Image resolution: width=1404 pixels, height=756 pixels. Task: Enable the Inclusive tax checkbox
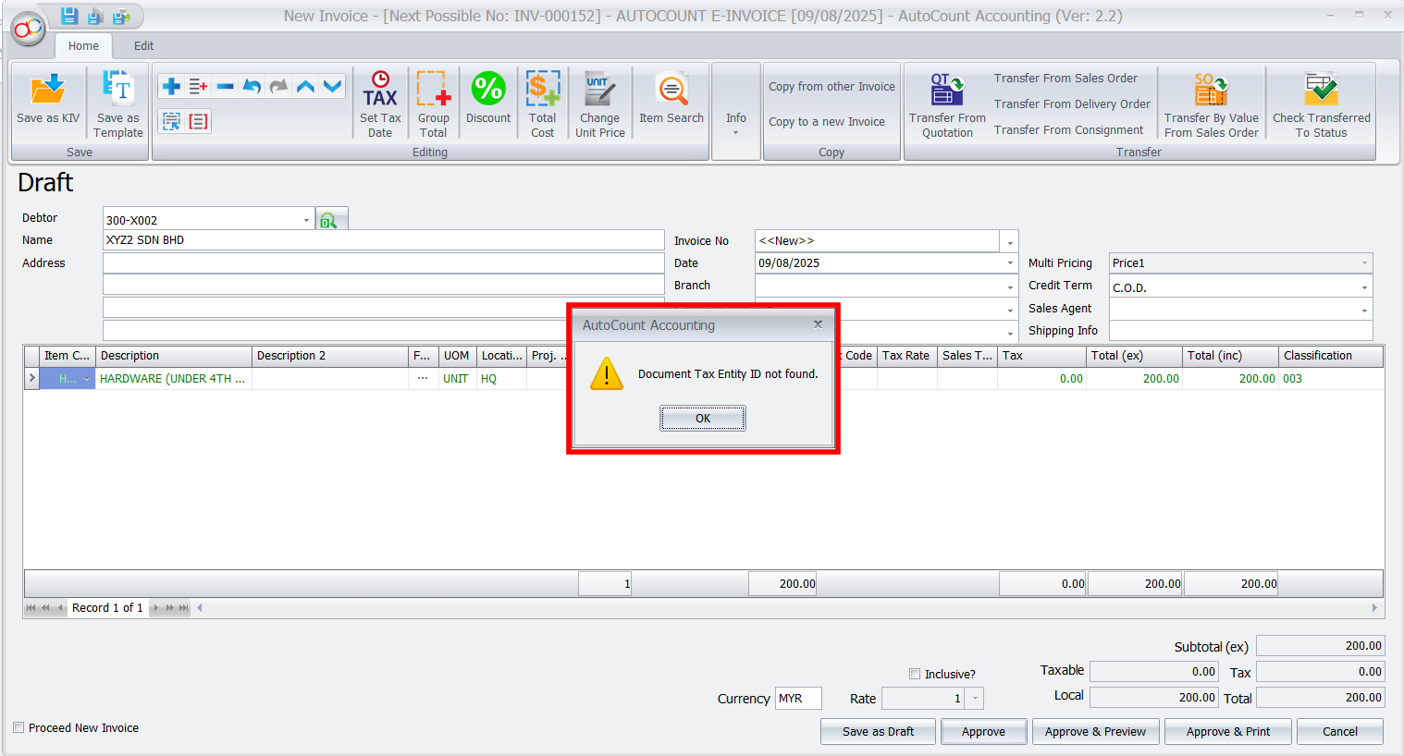click(x=915, y=674)
